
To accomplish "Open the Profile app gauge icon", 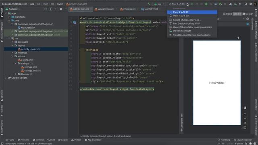I will (216, 4).
